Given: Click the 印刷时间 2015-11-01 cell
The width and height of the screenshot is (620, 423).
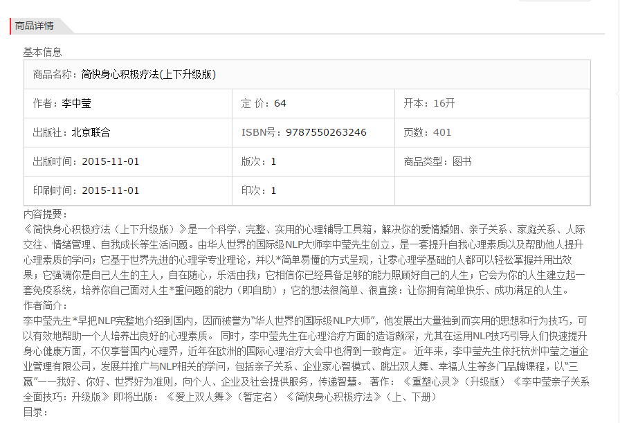Looking at the screenshot, I should [x=86, y=190].
